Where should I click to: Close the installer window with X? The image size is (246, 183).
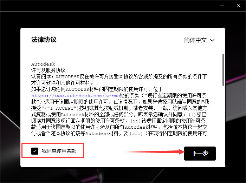coord(239,6)
